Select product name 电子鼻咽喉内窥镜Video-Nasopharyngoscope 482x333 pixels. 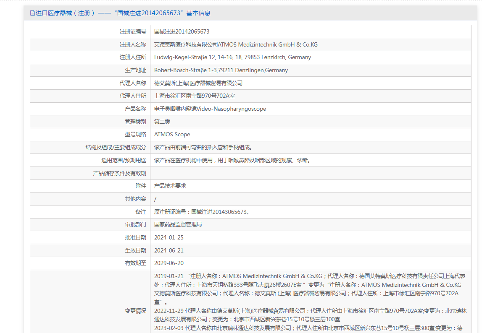coord(210,109)
